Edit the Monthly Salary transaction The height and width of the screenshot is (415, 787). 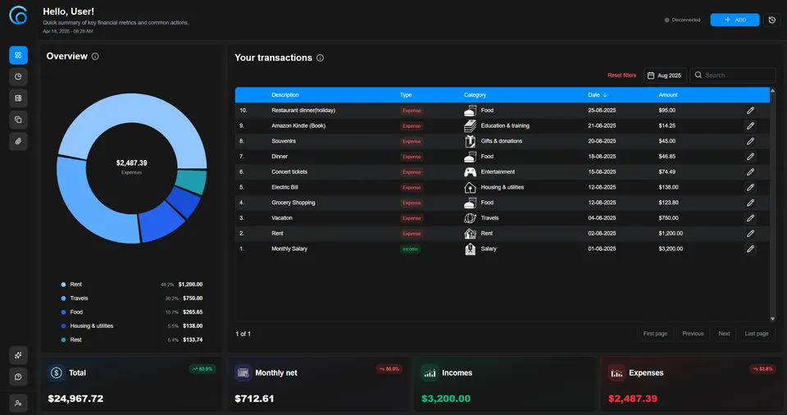750,249
